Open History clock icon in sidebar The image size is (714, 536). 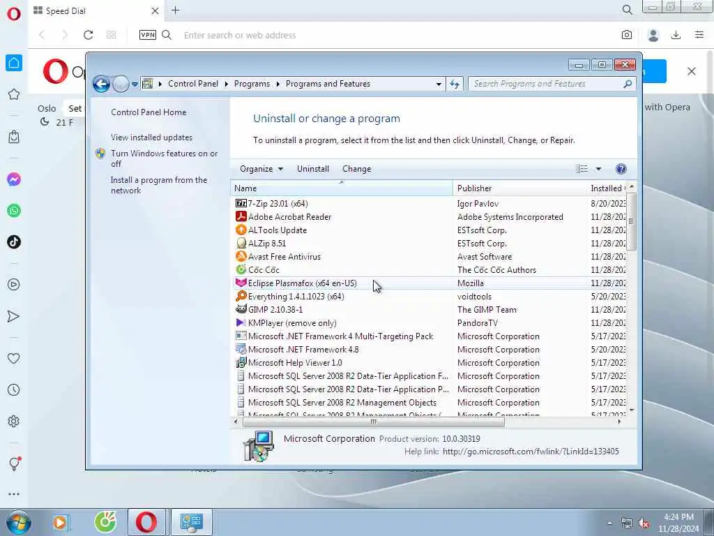[14, 389]
